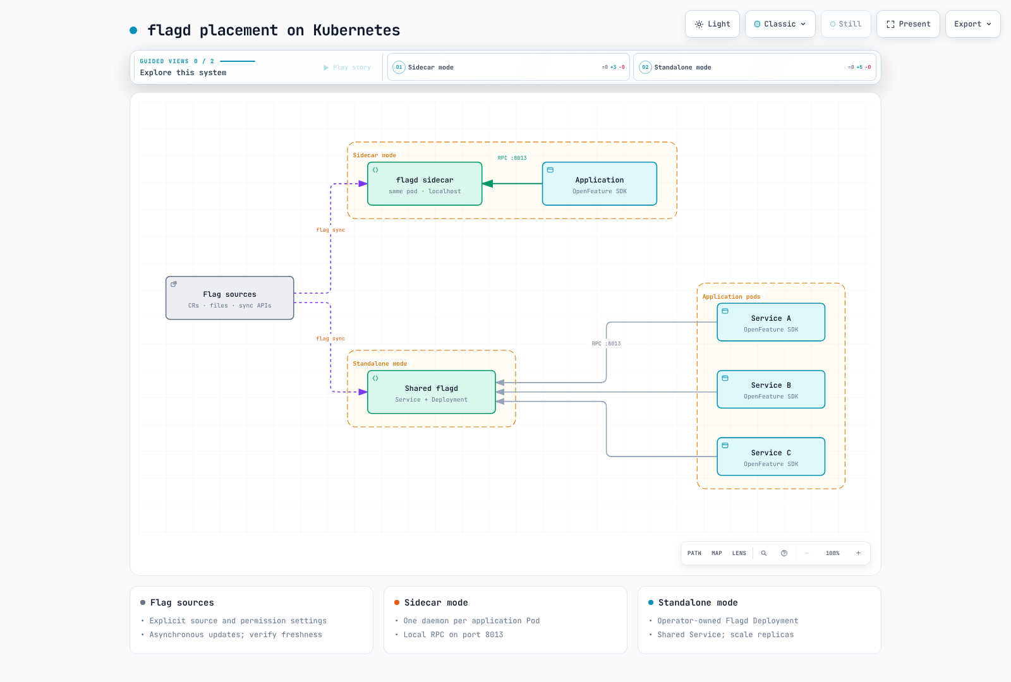The width and height of the screenshot is (1011, 682).
Task: Select the Shared flagd node
Action: [x=432, y=392]
